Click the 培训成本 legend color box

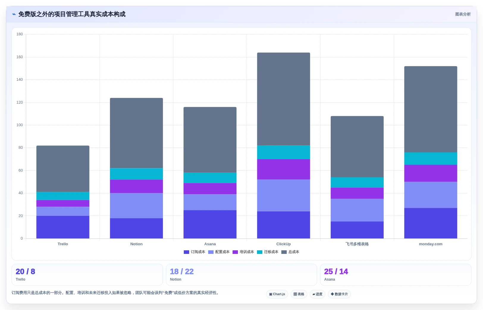(235, 252)
